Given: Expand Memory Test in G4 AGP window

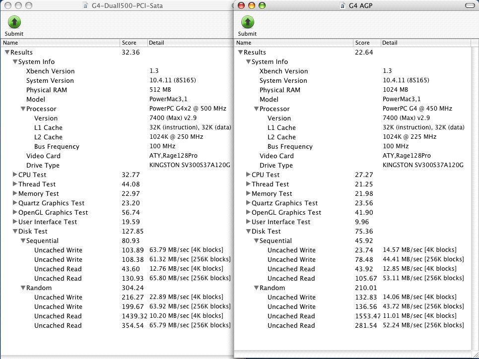Looking at the screenshot, I should tap(248, 193).
